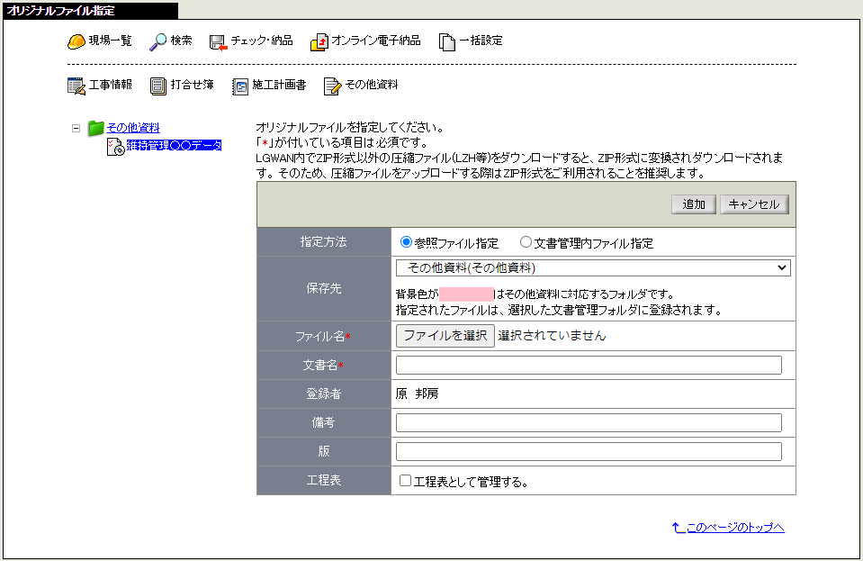Open the オンライン電子納品 upload icon
The height and width of the screenshot is (561, 863).
[319, 41]
